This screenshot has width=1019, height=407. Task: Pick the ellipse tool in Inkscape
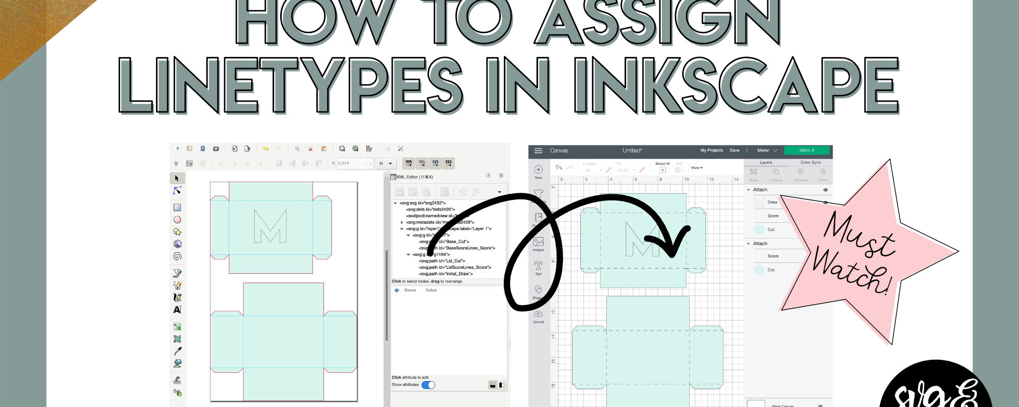[177, 220]
